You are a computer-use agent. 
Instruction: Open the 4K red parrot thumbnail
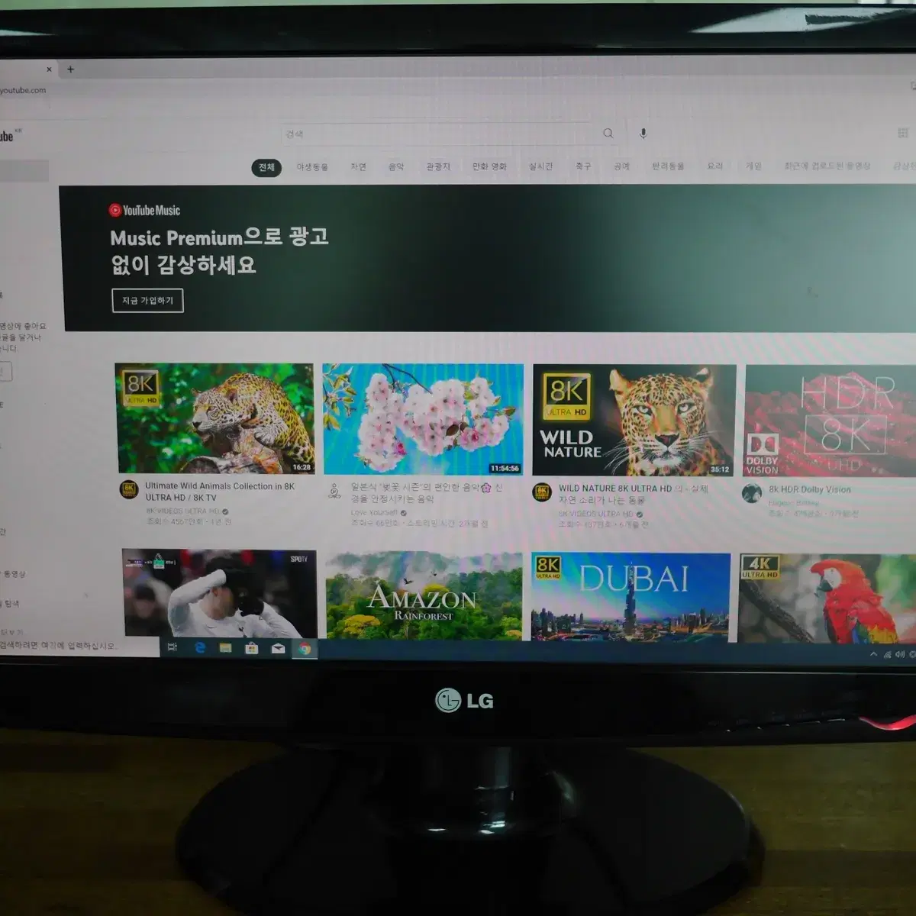[827, 598]
